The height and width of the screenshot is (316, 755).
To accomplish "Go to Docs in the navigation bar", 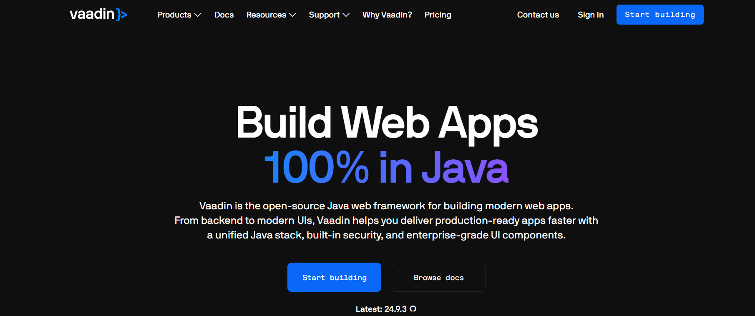I will click(x=224, y=15).
